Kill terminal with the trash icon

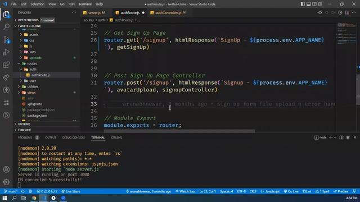tap(348, 137)
